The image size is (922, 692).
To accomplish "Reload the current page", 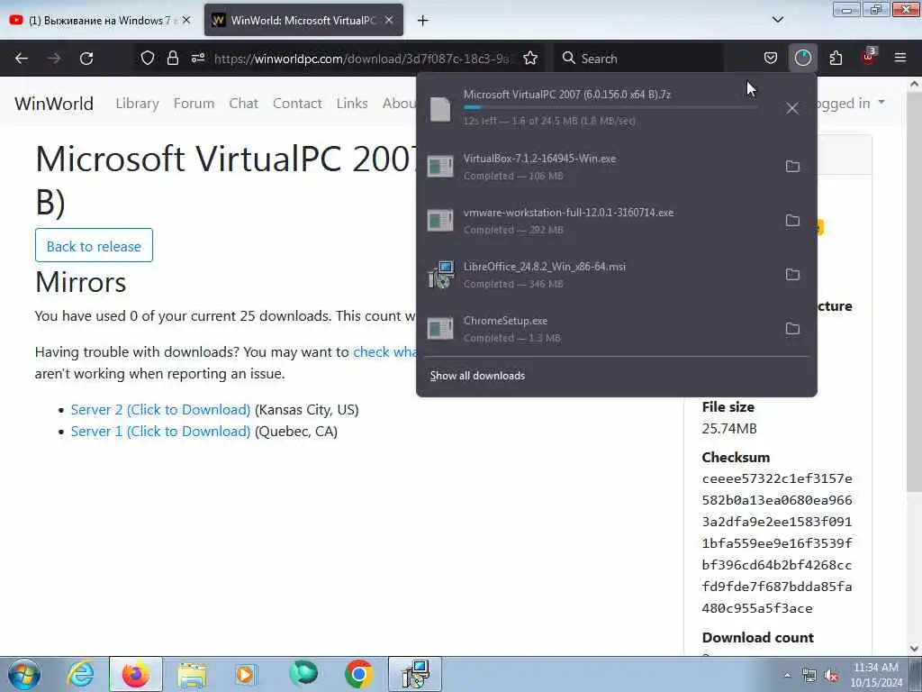I will click(86, 59).
